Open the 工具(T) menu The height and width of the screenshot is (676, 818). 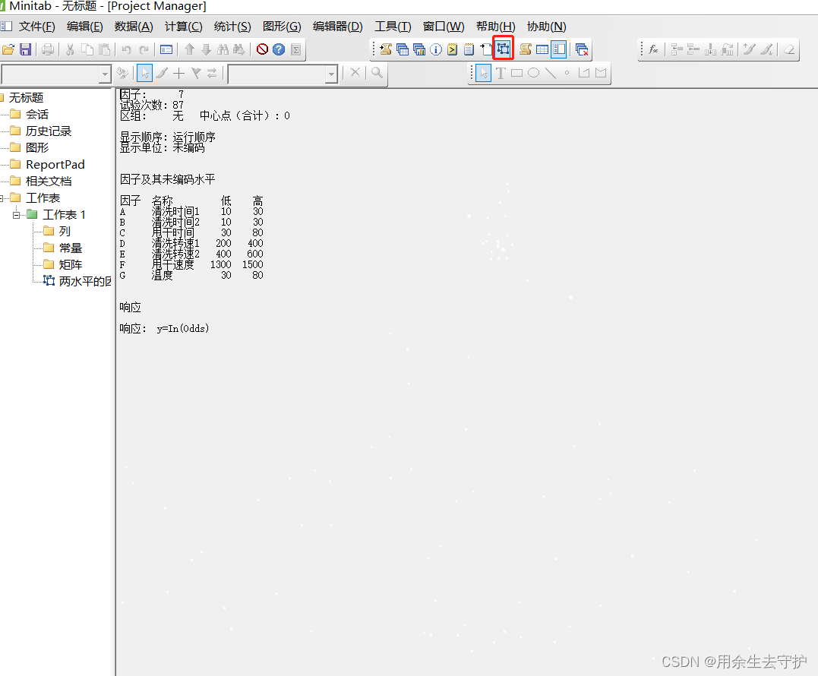pos(393,27)
